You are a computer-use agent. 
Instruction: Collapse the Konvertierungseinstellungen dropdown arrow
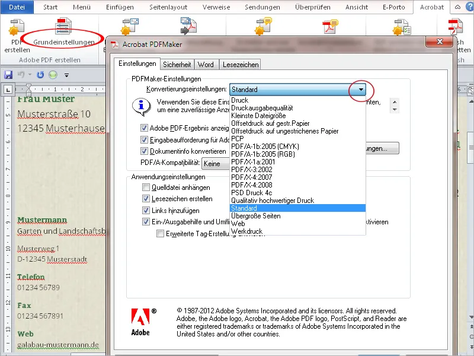pos(361,90)
